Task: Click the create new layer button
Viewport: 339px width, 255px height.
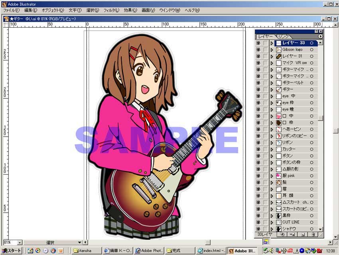Action: coord(303,235)
